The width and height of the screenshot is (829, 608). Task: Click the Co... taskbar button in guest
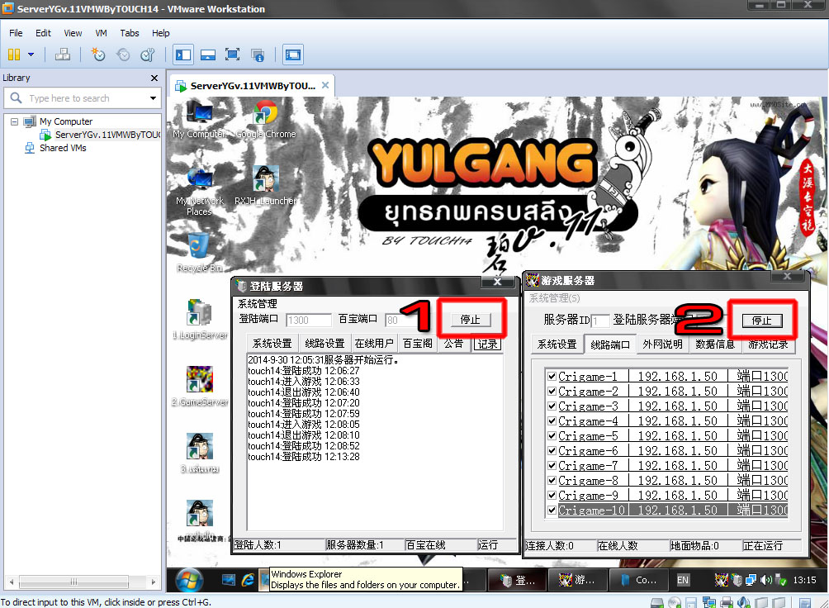[x=640, y=580]
